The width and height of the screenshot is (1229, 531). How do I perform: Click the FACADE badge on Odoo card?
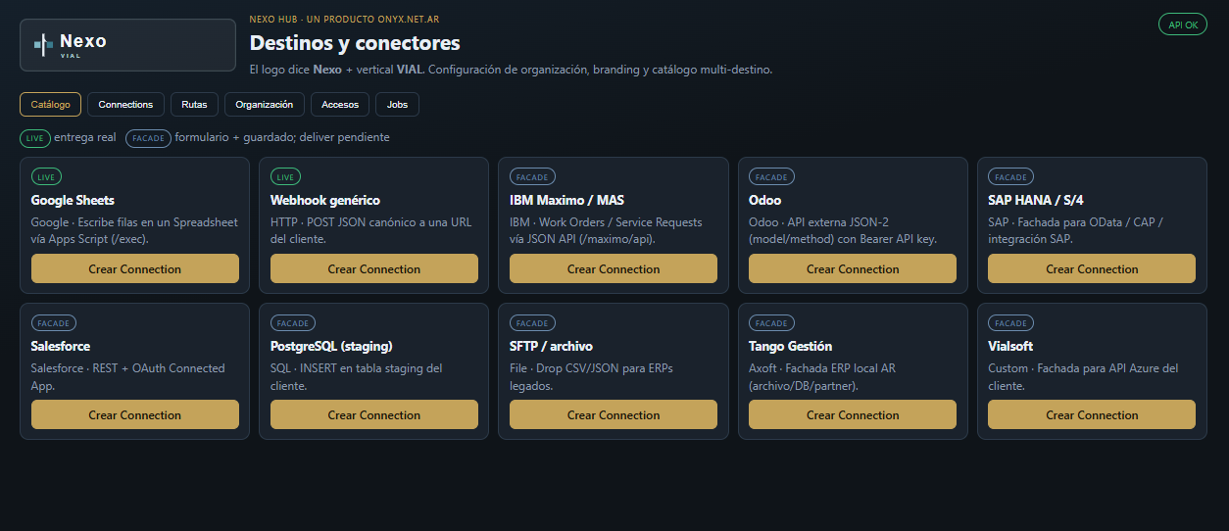pyautogui.click(x=771, y=177)
